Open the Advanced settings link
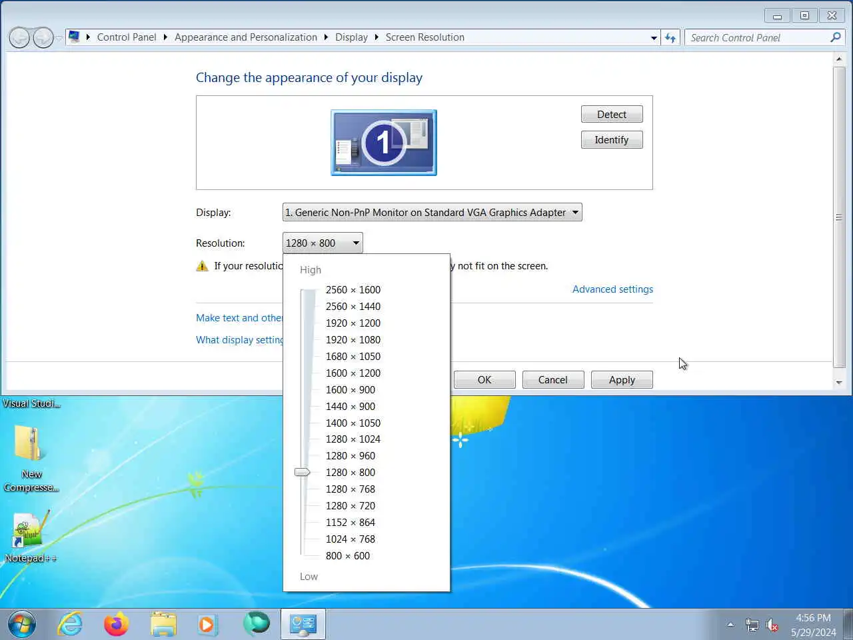Screen dimensions: 853x640 pyautogui.click(x=612, y=289)
